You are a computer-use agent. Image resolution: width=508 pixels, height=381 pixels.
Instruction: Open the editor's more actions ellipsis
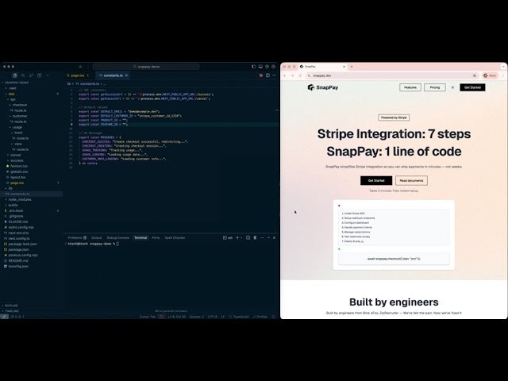click(x=274, y=75)
